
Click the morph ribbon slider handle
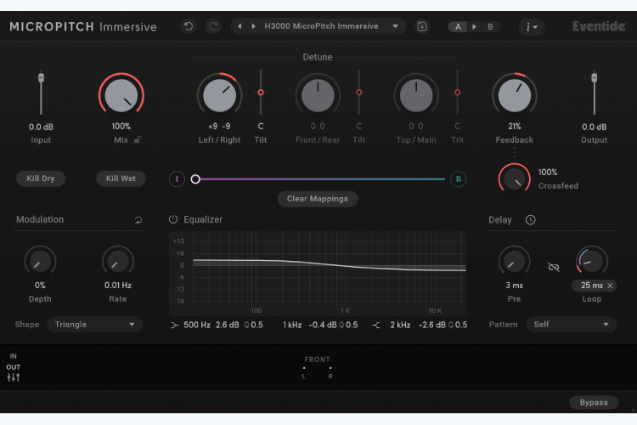pyautogui.click(x=195, y=179)
